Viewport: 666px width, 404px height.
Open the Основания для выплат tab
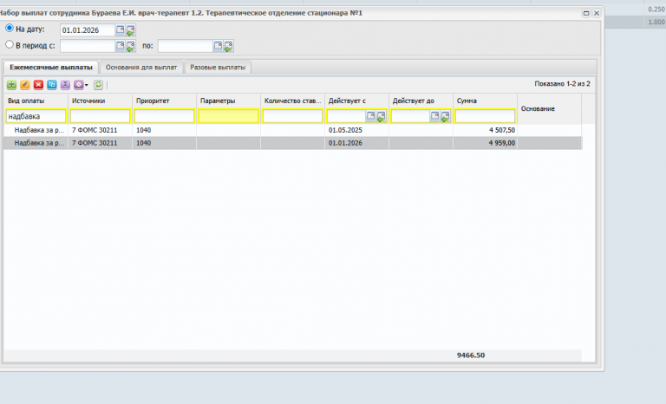(x=141, y=67)
